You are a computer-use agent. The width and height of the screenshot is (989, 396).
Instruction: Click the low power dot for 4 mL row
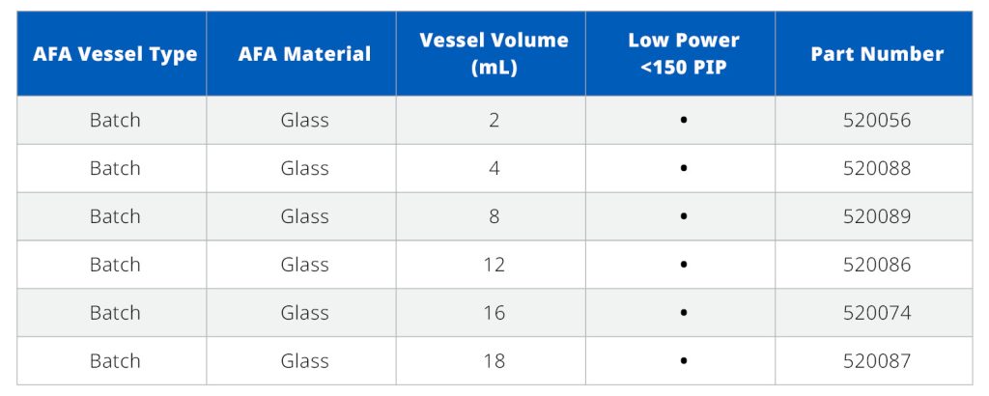(x=683, y=168)
